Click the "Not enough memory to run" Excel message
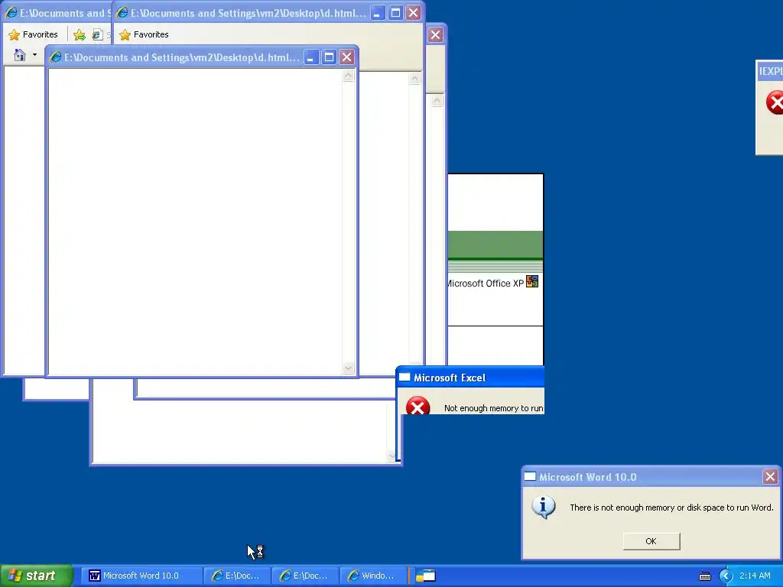The height and width of the screenshot is (587, 783). coord(493,408)
